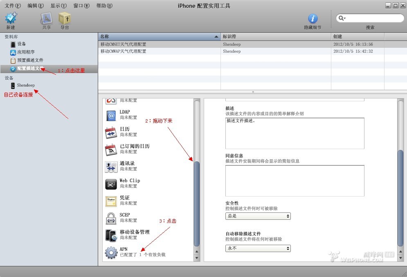Open the 文件(F) menu
This screenshot has height=277, width=407.
(x=13, y=5)
